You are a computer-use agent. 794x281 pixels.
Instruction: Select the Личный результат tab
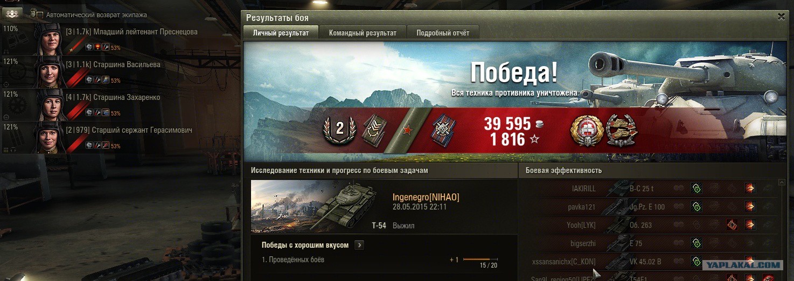[281, 33]
